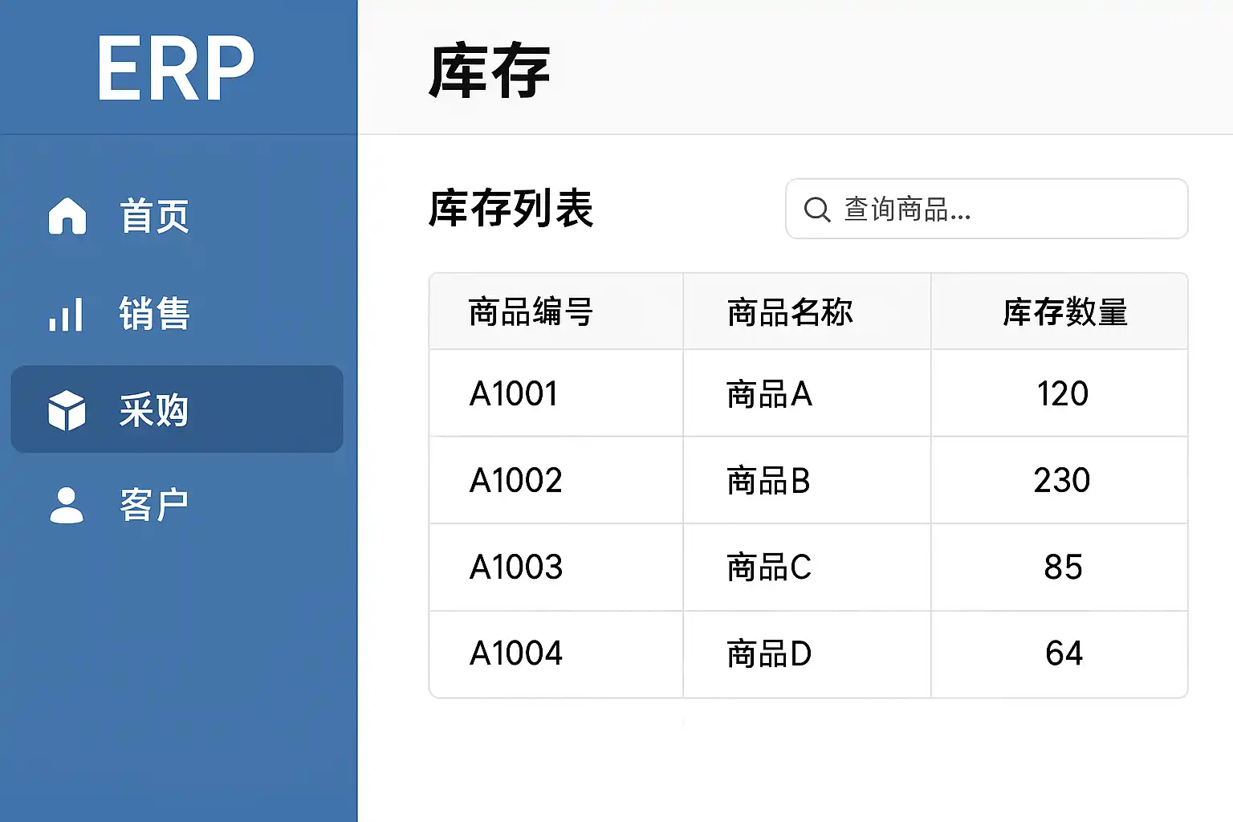Click the 库存 page title
The width and height of the screenshot is (1233, 822).
pyautogui.click(x=489, y=71)
